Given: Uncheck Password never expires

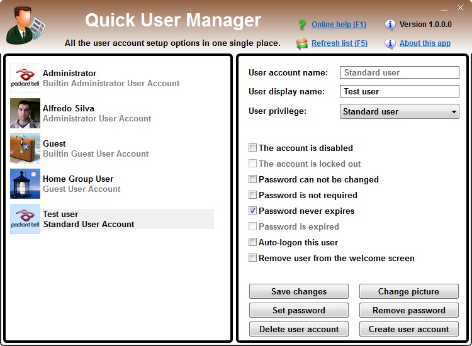Looking at the screenshot, I should pos(252,211).
